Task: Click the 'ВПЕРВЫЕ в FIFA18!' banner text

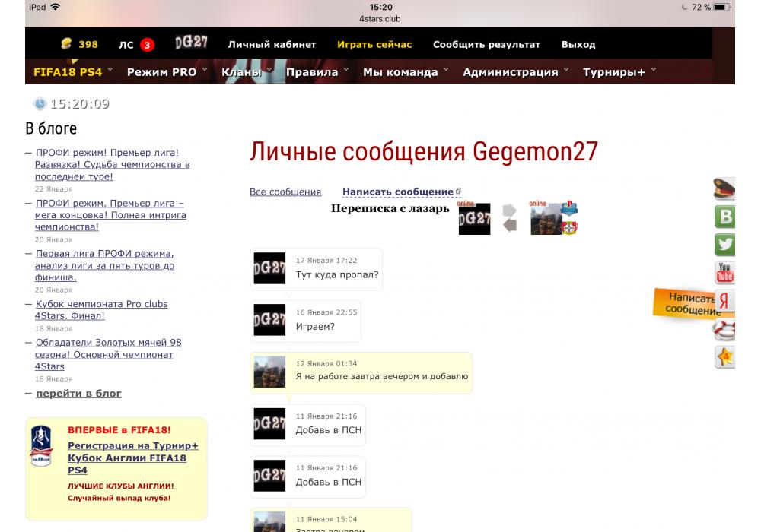Action: 119,429
